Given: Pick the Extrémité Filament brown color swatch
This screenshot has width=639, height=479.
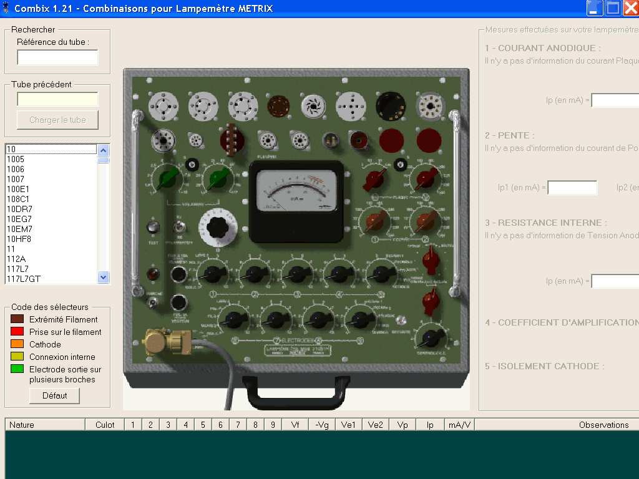Looking at the screenshot, I should (17, 319).
